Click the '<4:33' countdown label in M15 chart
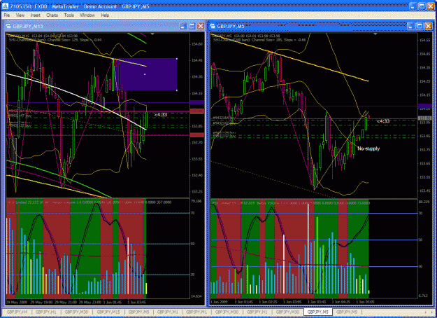437x318 pixels. click(161, 114)
